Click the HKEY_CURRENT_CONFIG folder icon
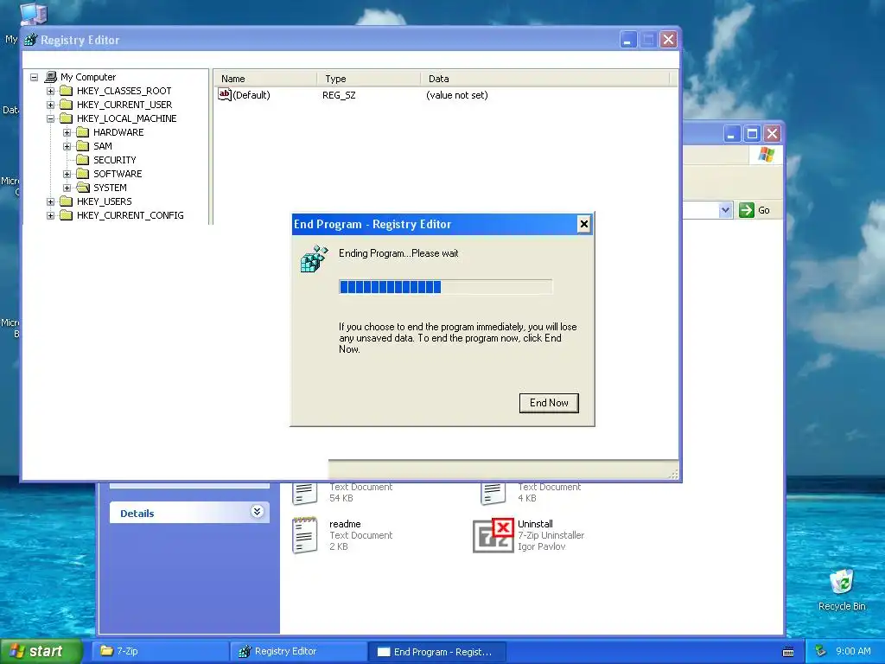 click(67, 215)
